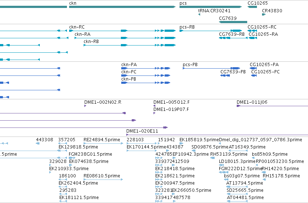Select the pcs gene label
This screenshot has height=203, width=308.
[183, 4]
